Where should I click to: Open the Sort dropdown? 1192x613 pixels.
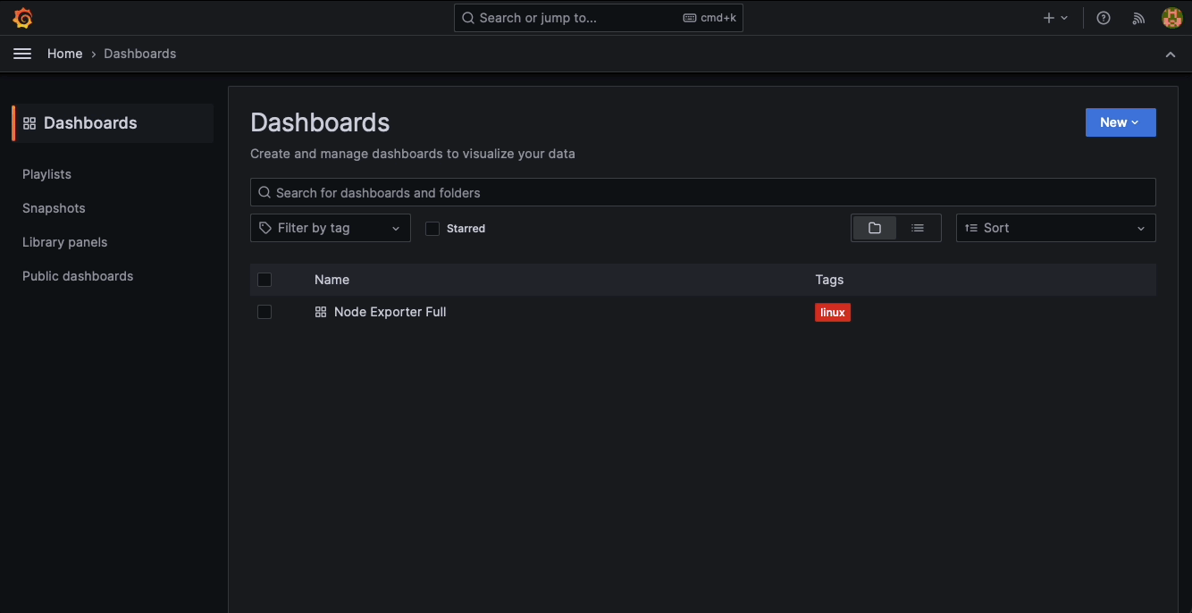1055,228
